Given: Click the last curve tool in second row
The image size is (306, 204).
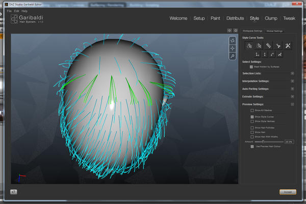Looking at the screenshot, I should 279,55.
